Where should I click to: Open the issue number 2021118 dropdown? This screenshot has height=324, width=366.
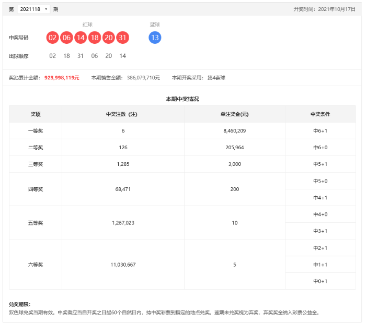(x=33, y=9)
